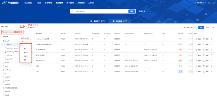Click the 万象模型 logo
This screenshot has height=98, width=217.
[x=10, y=3]
